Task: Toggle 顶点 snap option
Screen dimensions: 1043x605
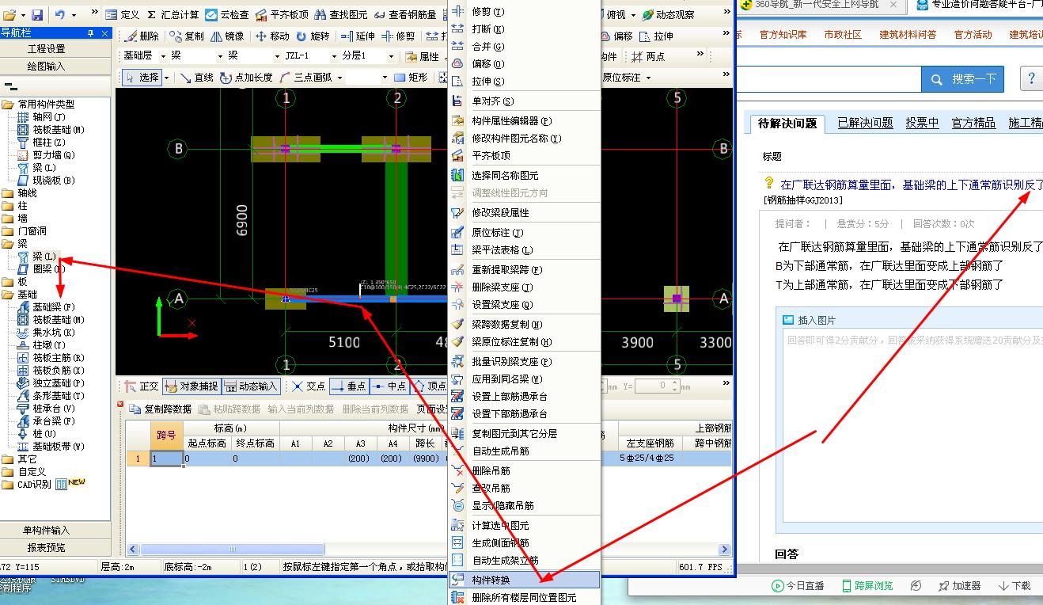Action: (429, 386)
